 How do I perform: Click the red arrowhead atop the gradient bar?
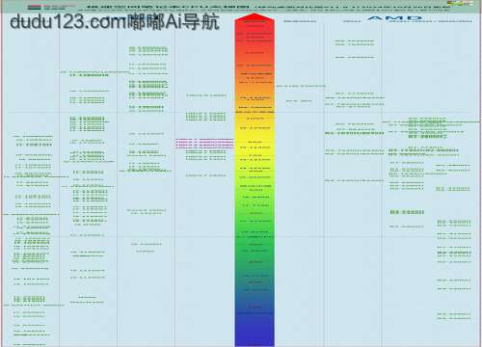(254, 16)
